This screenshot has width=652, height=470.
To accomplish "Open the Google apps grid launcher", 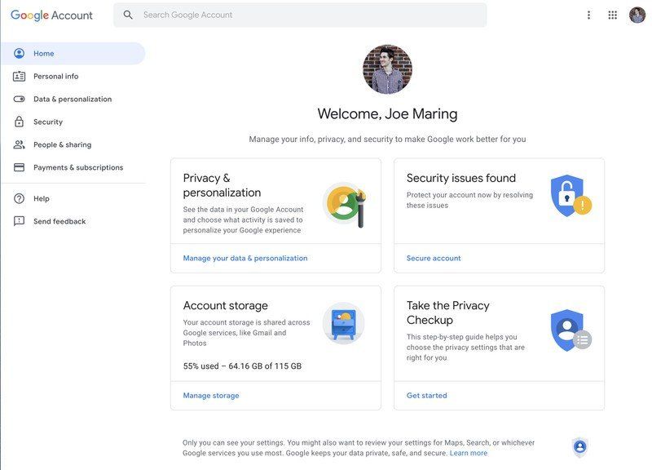I will click(x=611, y=14).
